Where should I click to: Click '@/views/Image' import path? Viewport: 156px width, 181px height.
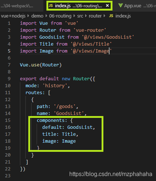tap(91, 51)
